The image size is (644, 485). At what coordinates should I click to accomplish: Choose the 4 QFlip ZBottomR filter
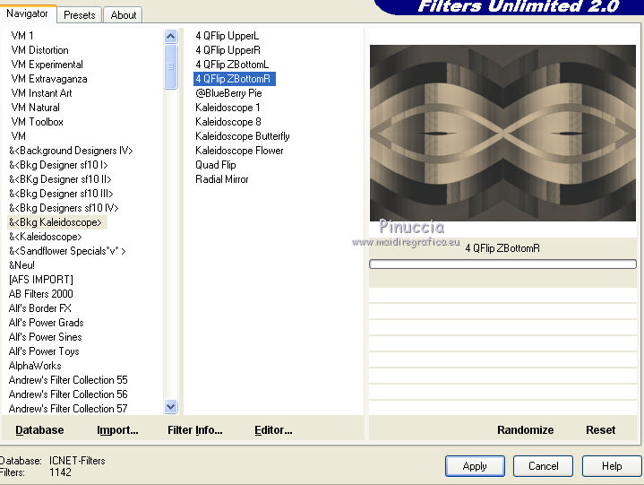234,79
